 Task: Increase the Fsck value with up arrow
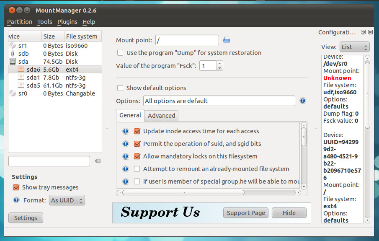219,63
